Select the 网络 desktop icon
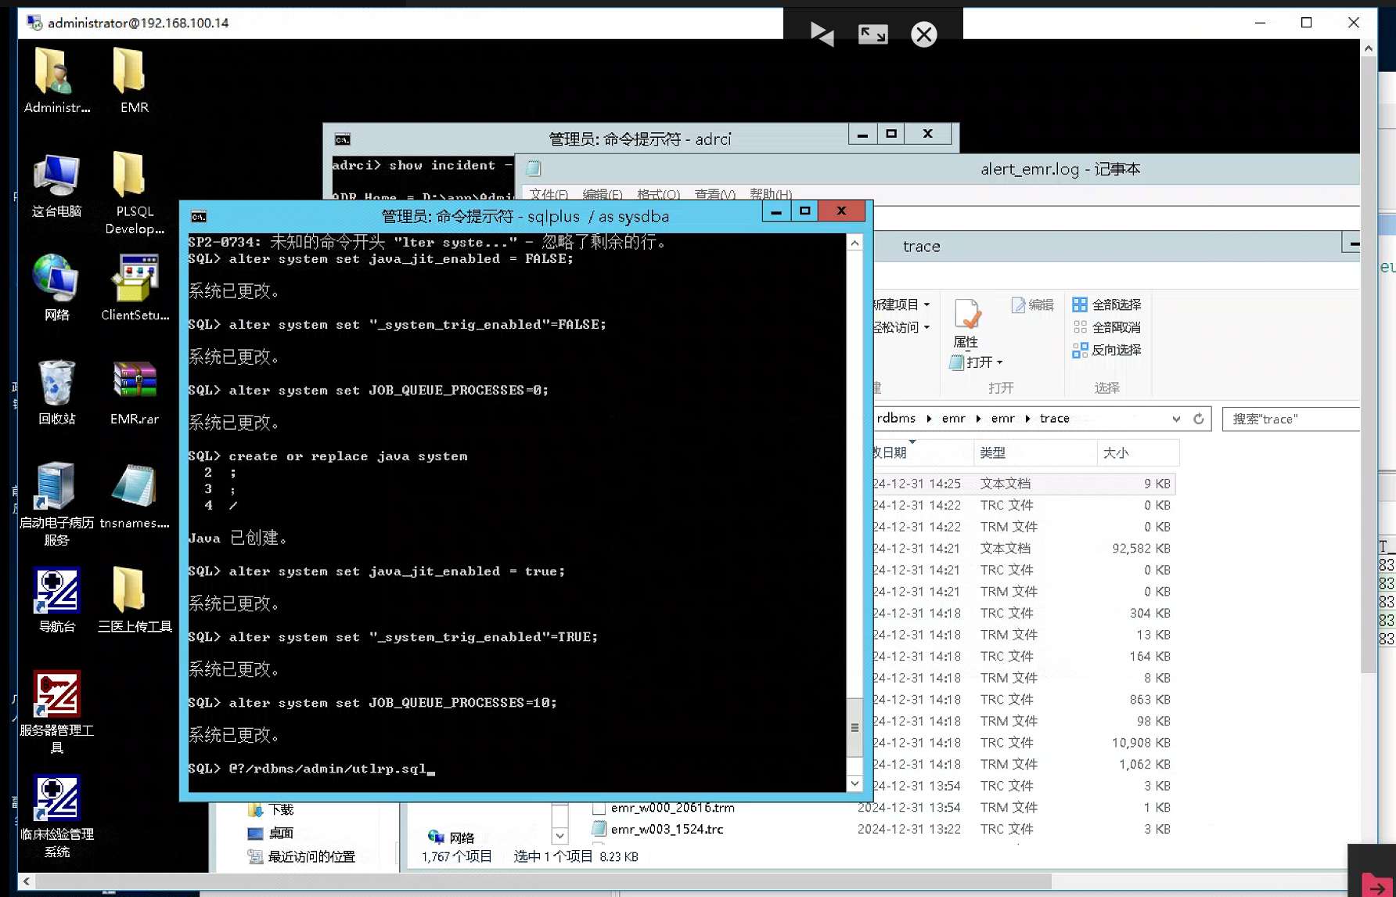Image resolution: width=1396 pixels, height=897 pixels. pos(56,288)
